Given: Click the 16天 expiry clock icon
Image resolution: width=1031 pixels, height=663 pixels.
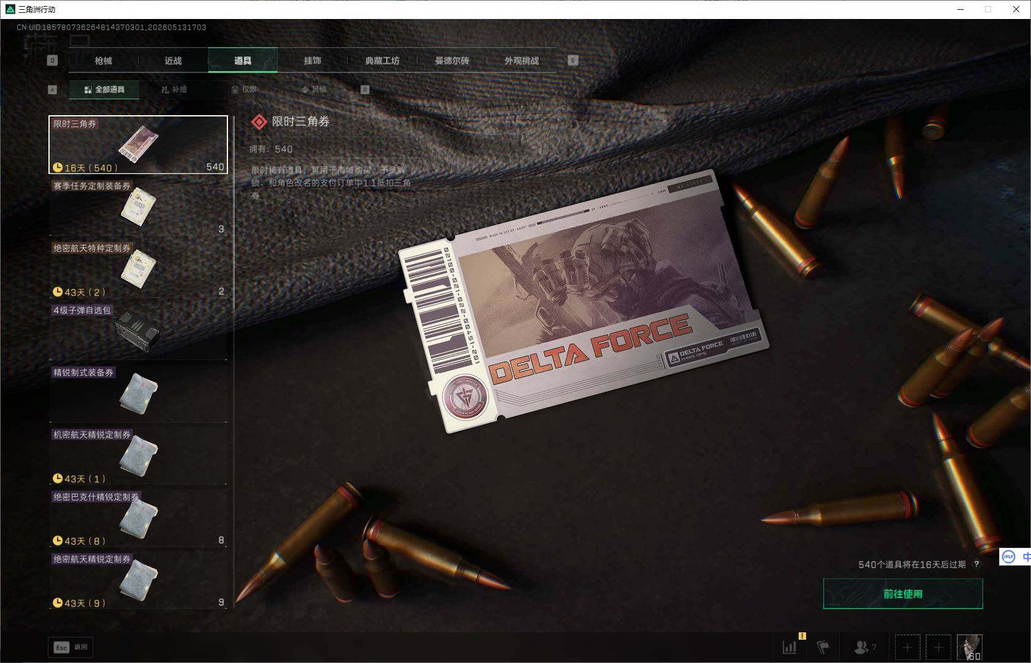Looking at the screenshot, I should (58, 167).
